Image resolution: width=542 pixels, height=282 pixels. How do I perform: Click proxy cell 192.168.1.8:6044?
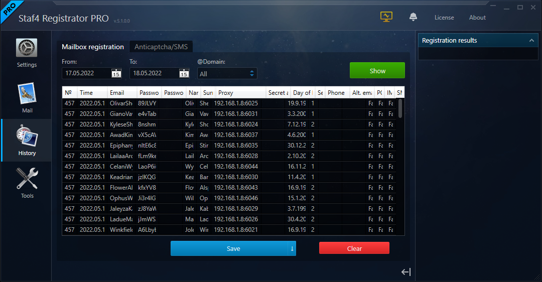pos(236,167)
